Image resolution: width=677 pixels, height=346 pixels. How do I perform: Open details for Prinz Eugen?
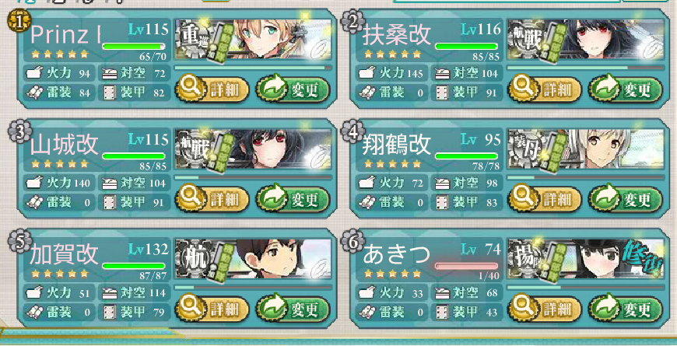tap(212, 89)
